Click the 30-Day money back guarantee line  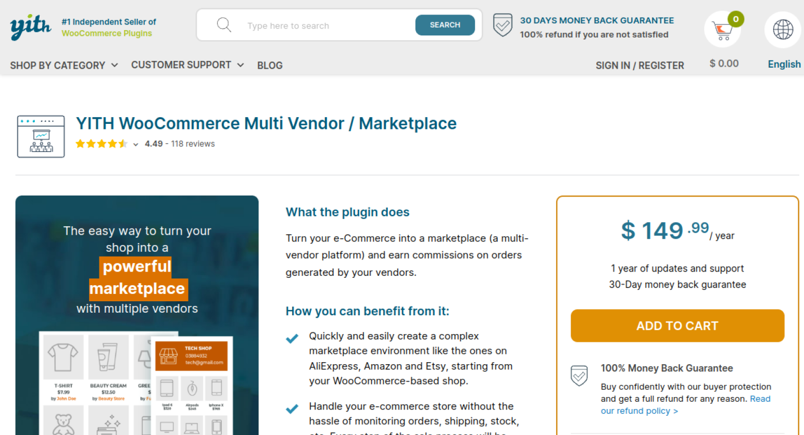click(677, 285)
